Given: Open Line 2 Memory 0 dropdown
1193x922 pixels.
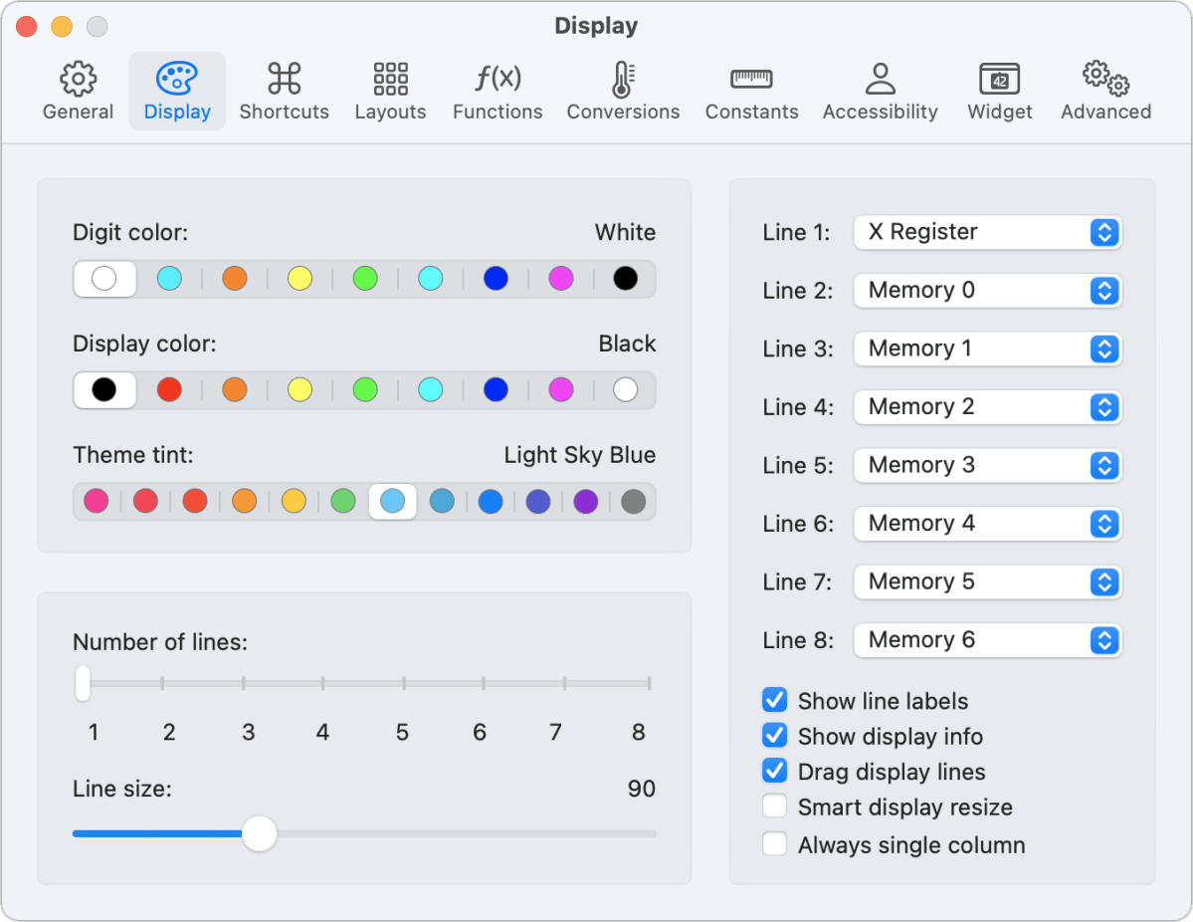Looking at the screenshot, I should coord(988,291).
